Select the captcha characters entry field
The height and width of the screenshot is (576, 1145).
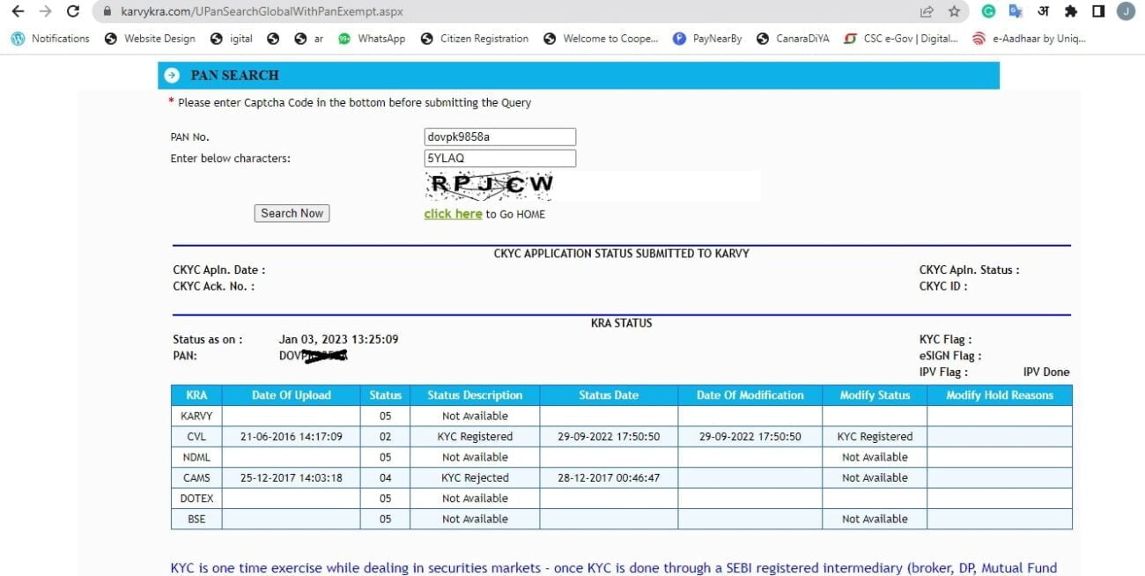(499, 158)
